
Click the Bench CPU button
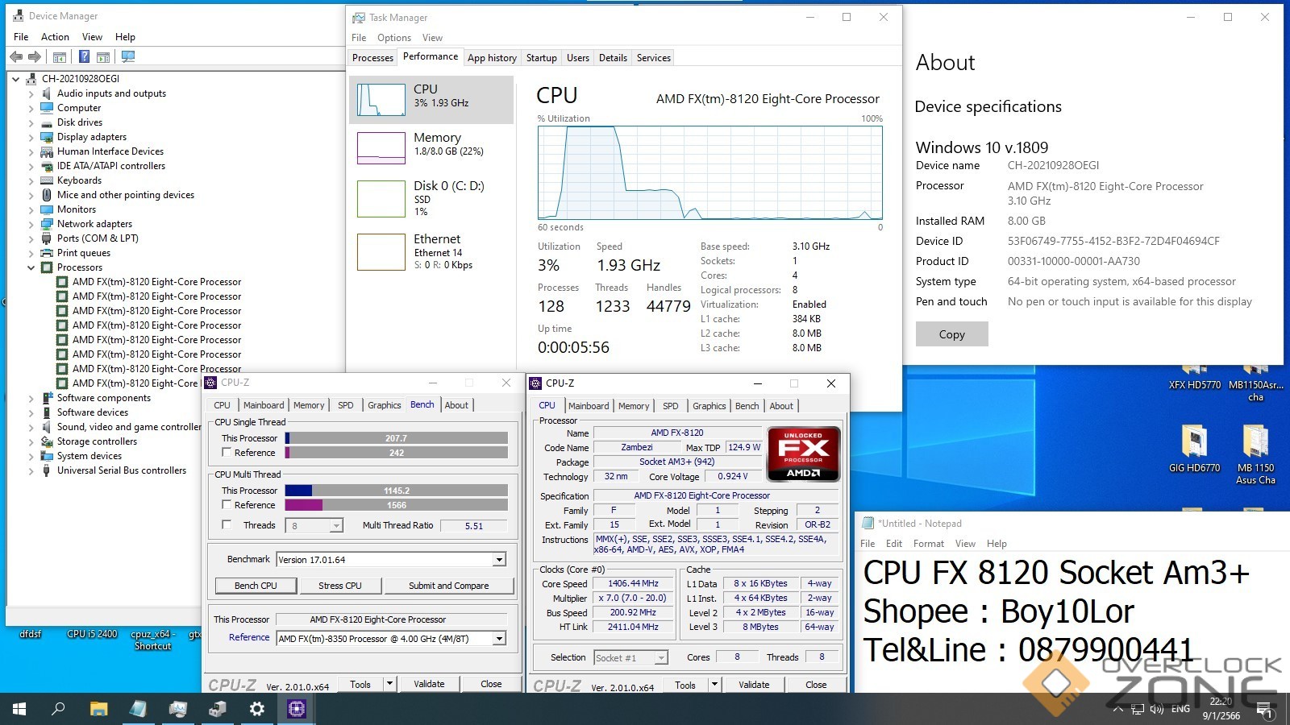pos(256,586)
